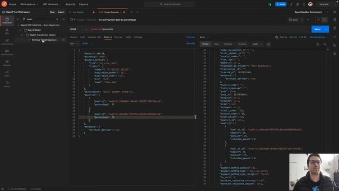Click the Beautify link
The image size is (339, 191).
191,44
